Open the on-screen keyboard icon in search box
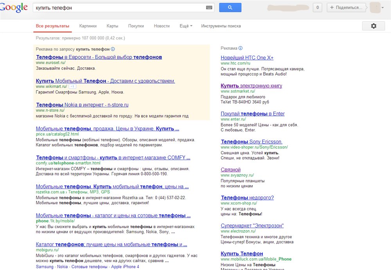Image resolution: width=391 pixels, height=270 pixels. (209, 8)
